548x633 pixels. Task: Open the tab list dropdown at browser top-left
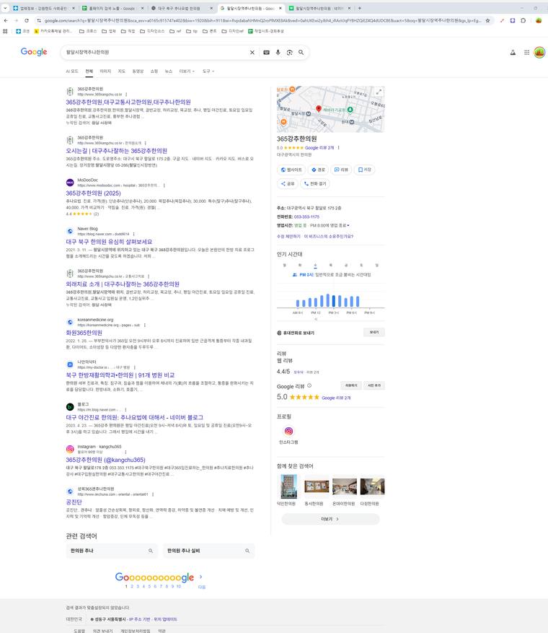5,8
